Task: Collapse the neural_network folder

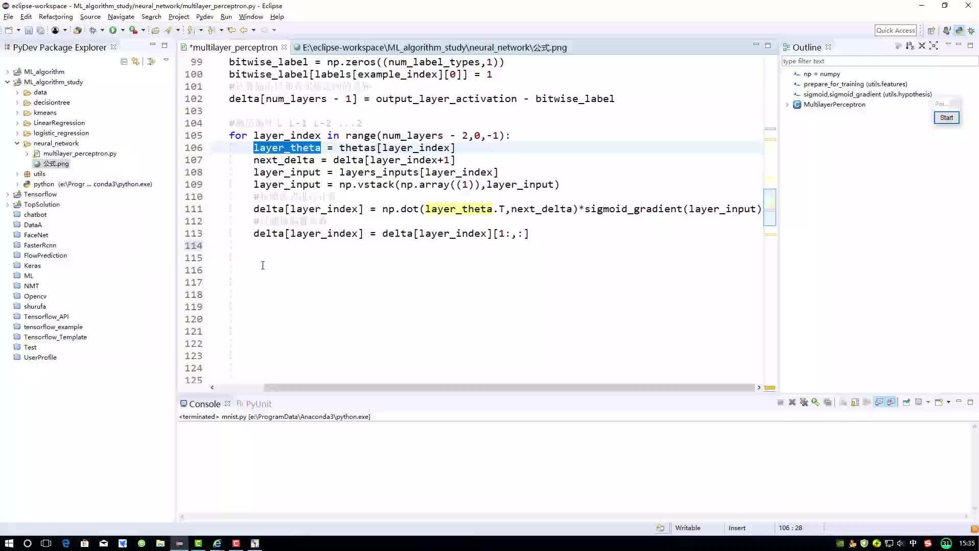Action: click(x=17, y=143)
